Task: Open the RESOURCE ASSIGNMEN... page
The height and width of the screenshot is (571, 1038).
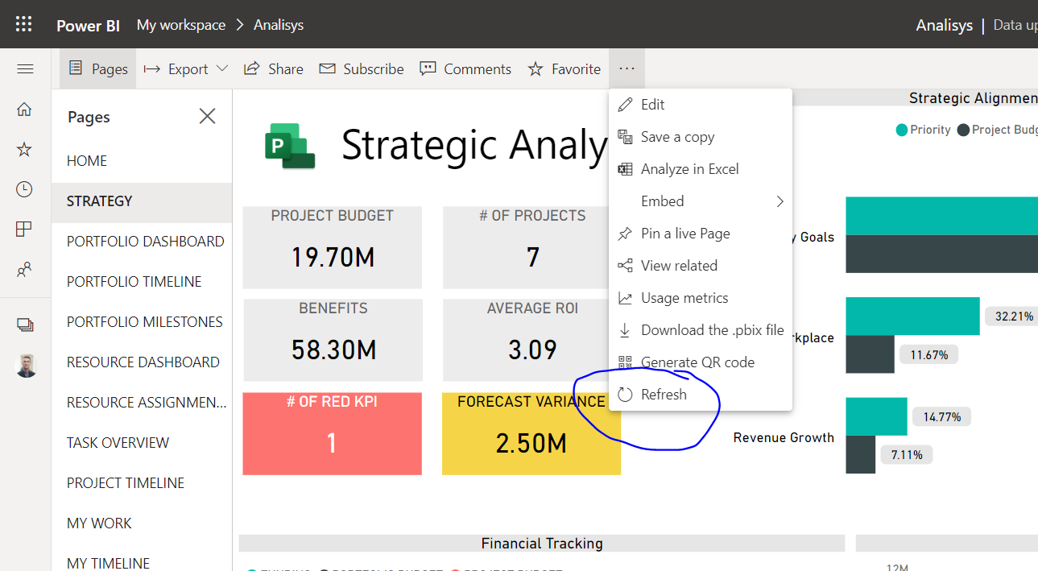Action: pyautogui.click(x=142, y=403)
